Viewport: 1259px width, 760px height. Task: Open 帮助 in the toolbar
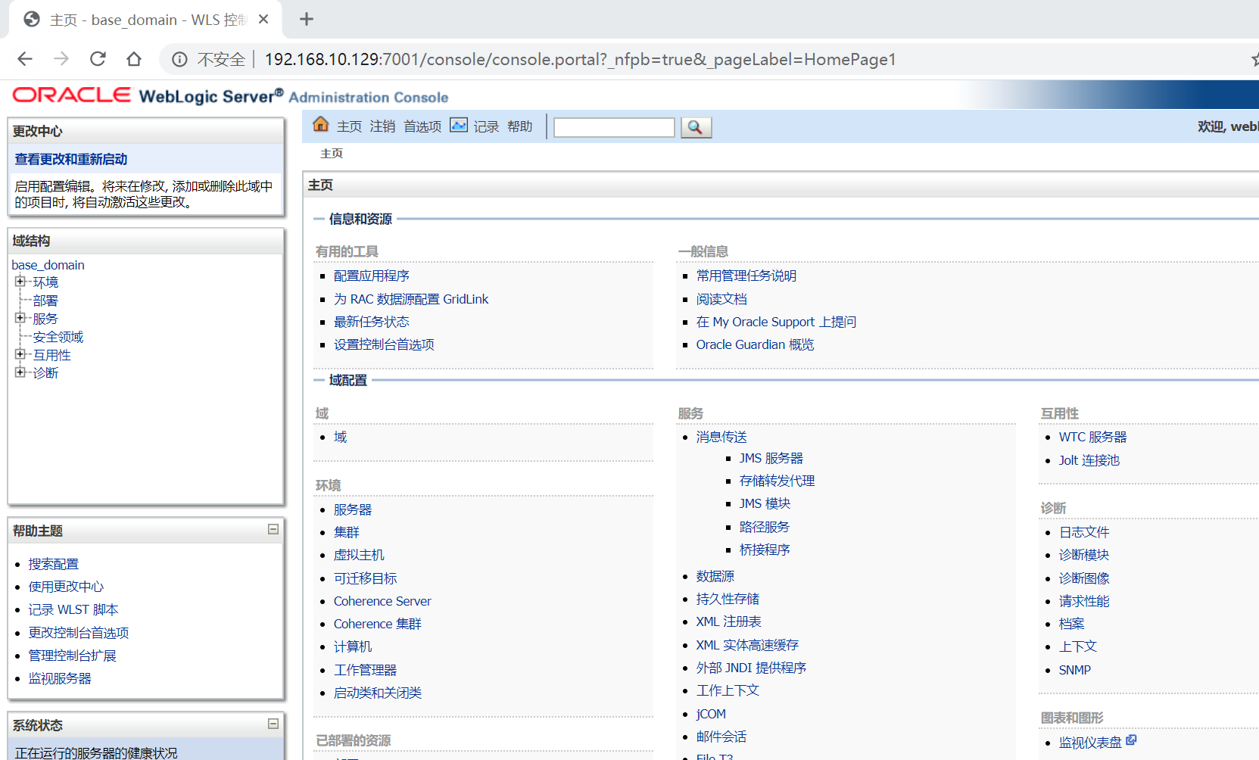(x=519, y=126)
